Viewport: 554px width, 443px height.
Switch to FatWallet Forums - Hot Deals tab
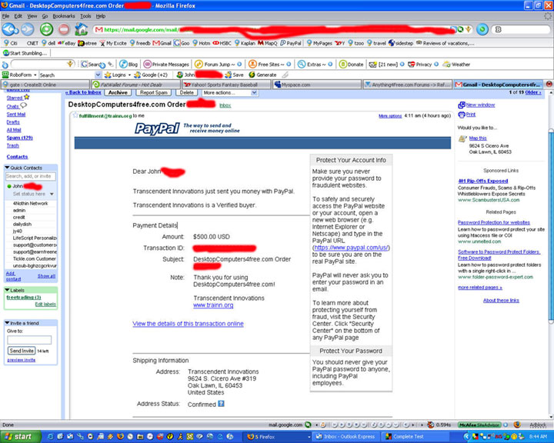tap(136, 85)
